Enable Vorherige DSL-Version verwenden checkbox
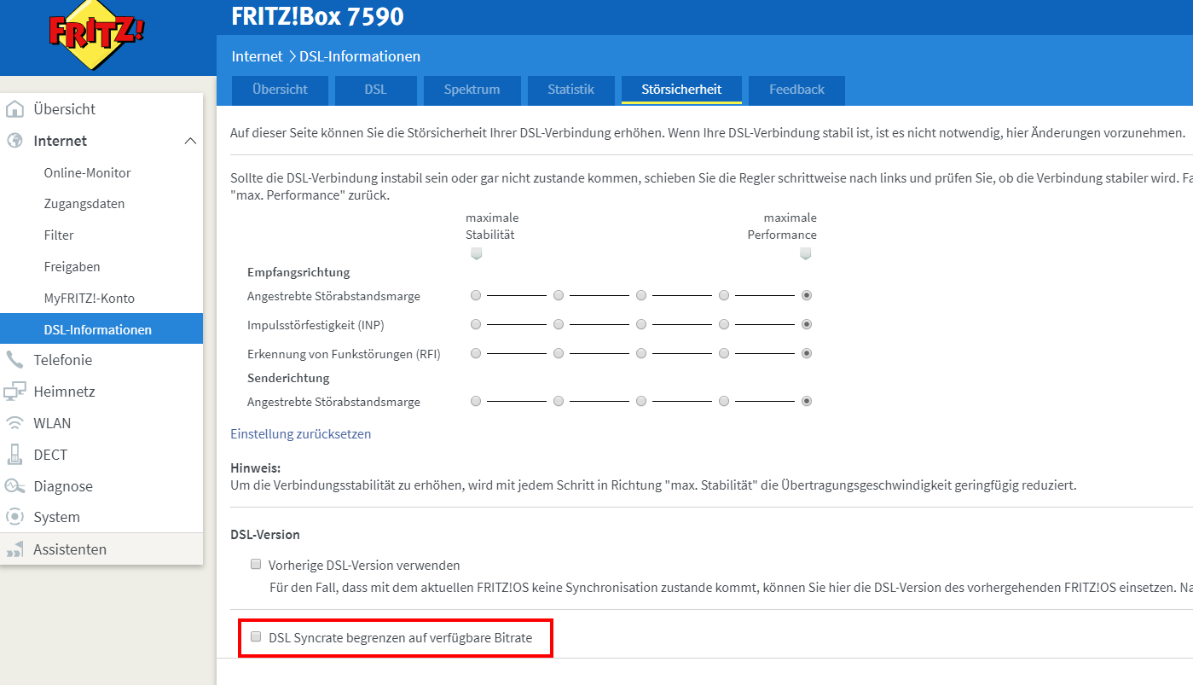This screenshot has height=685, width=1193. (256, 564)
